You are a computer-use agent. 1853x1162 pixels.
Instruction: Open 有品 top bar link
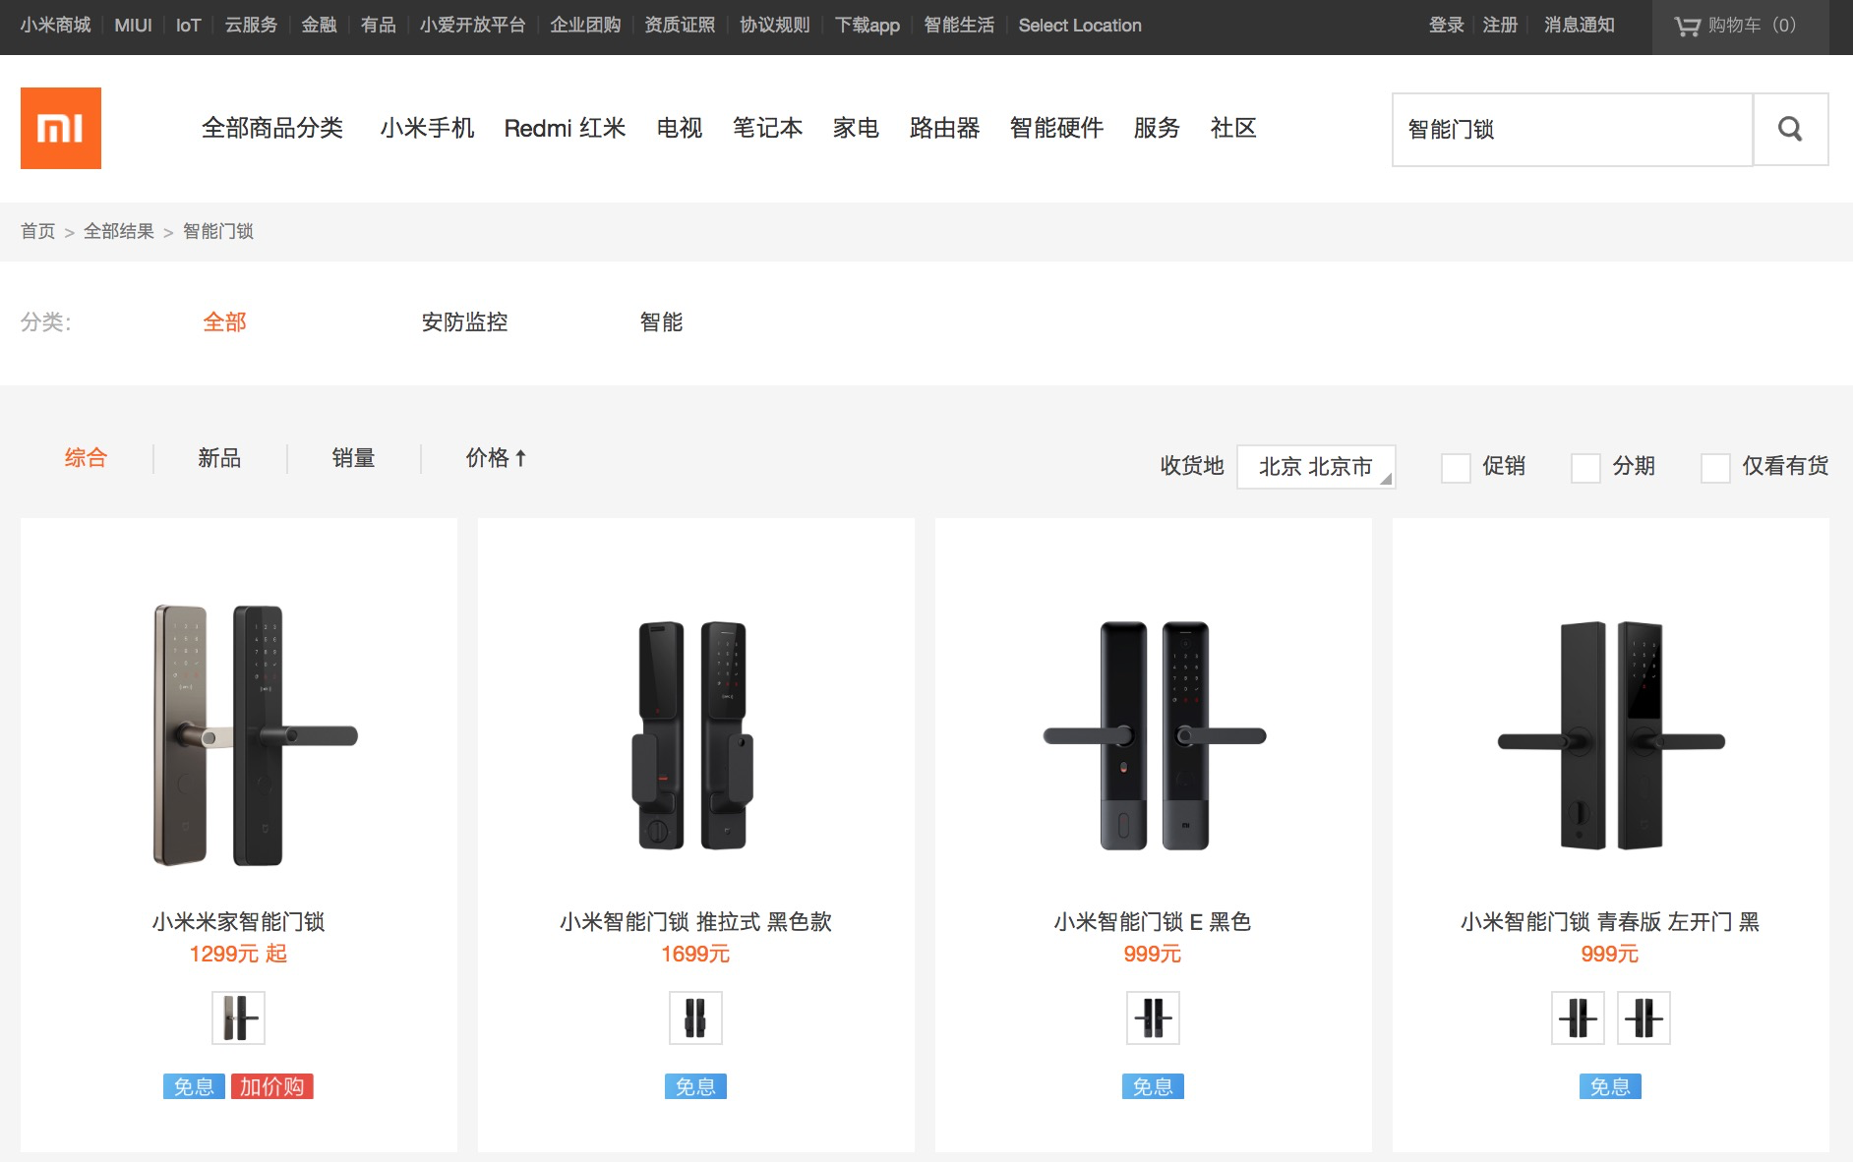pyautogui.click(x=378, y=26)
